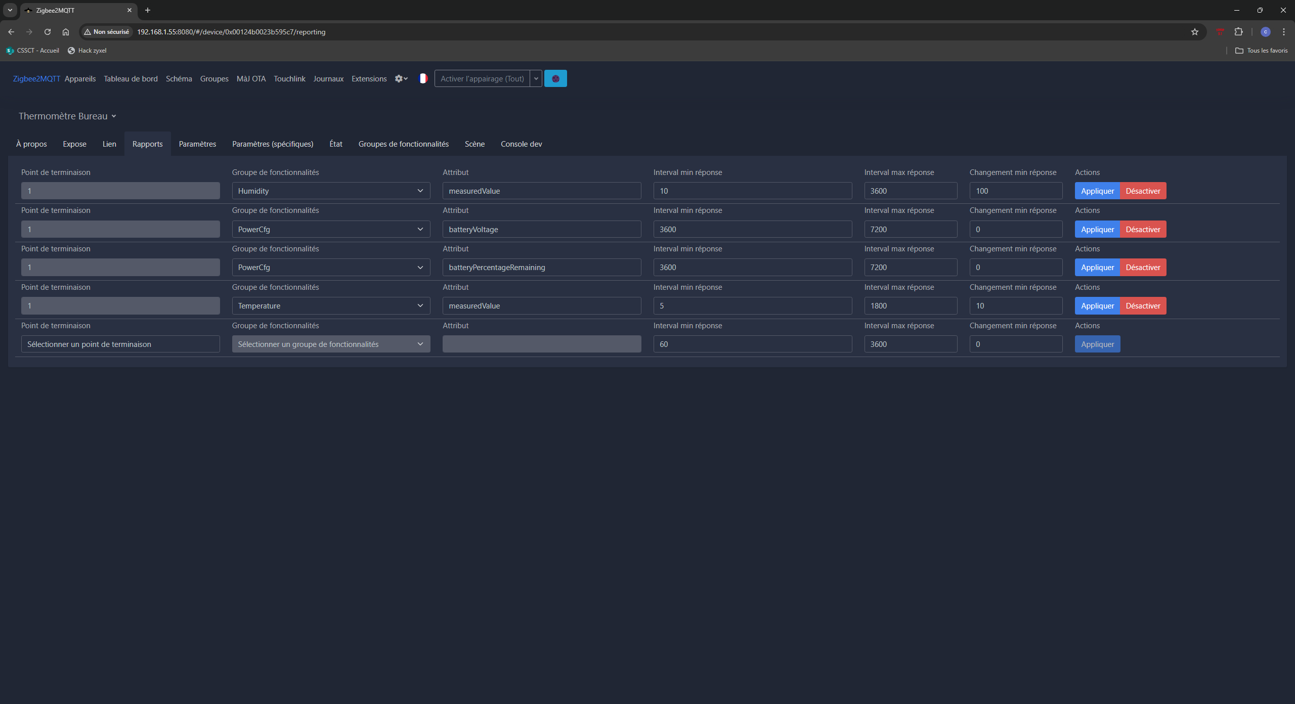
Task: Open the Console dev tab
Action: [x=521, y=144]
